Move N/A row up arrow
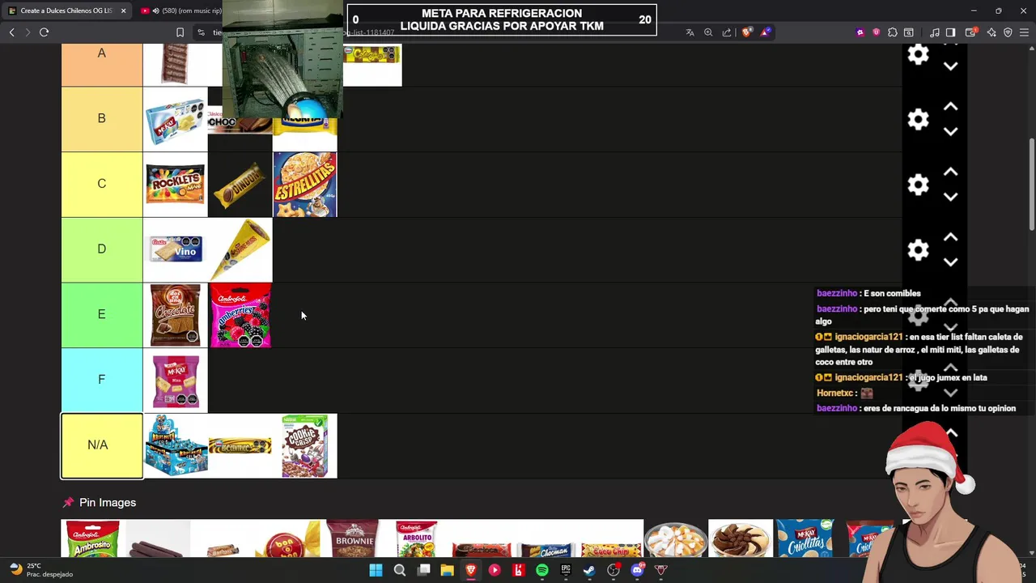The height and width of the screenshot is (583, 1036). pos(951,434)
